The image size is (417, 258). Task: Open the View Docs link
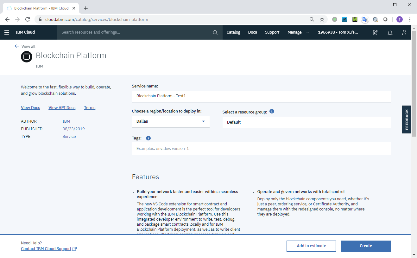(30, 108)
